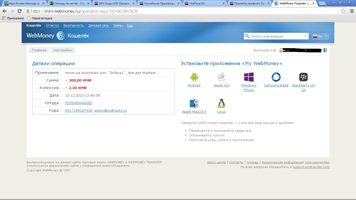Viewport: 356px width, 200px height.
Task: Open the Apple iOS app icon
Action: (221, 77)
